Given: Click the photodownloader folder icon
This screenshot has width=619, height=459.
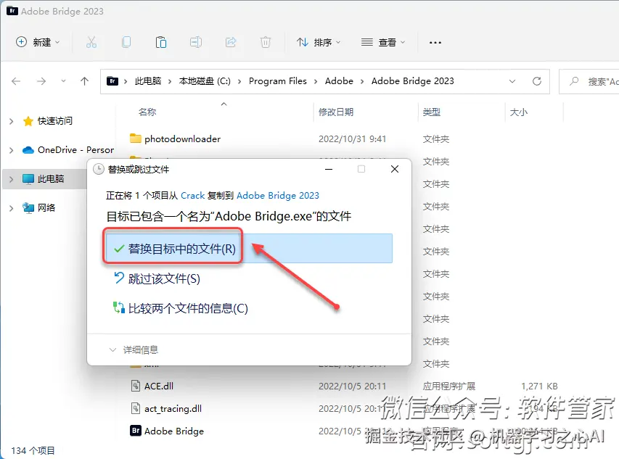Looking at the screenshot, I should [136, 138].
